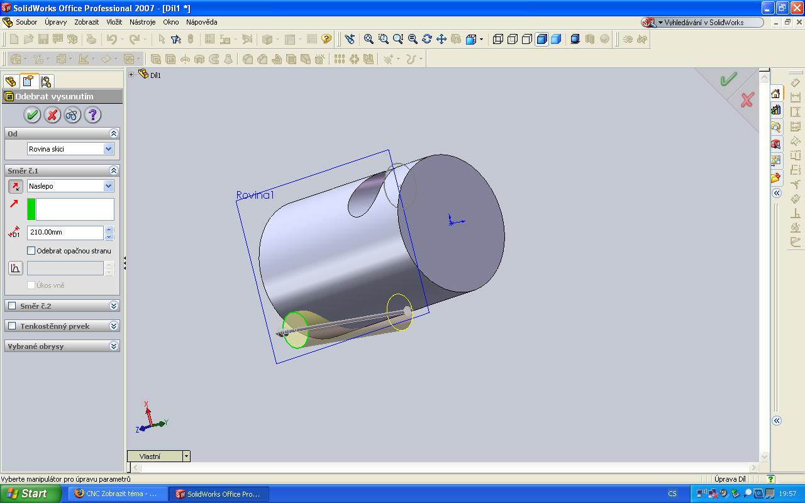The image size is (805, 503).
Task: Activate the Pan view tool
Action: tap(441, 39)
